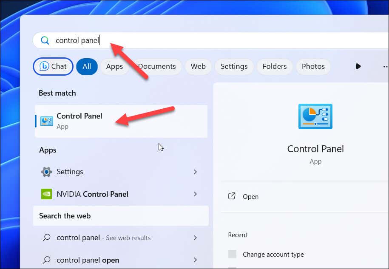Image resolution: width=389 pixels, height=269 pixels.
Task: Switch to the Settings filter tab
Action: [234, 66]
